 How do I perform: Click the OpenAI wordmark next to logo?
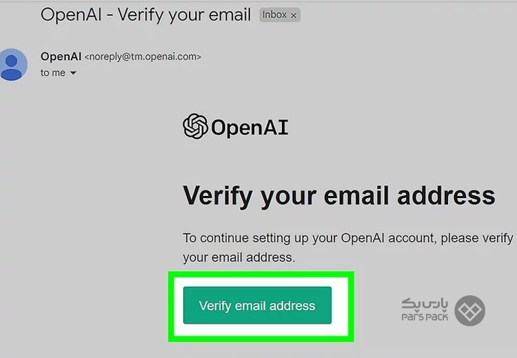[250, 128]
